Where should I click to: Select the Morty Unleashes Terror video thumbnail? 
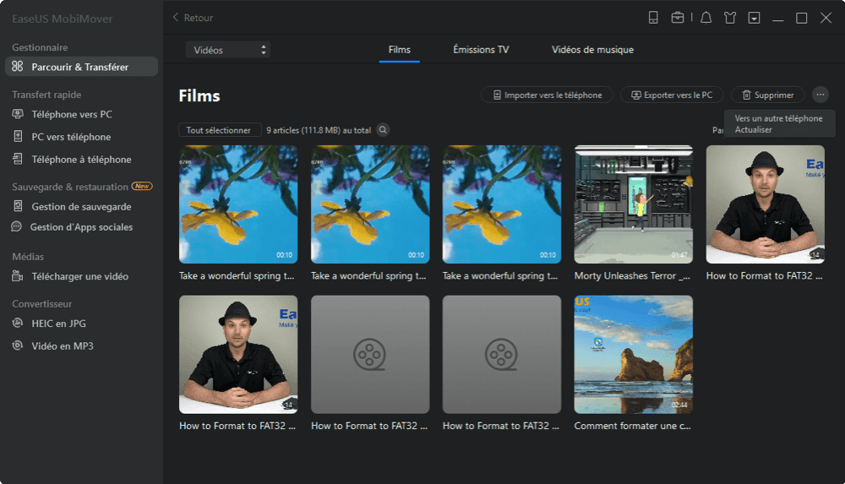633,204
